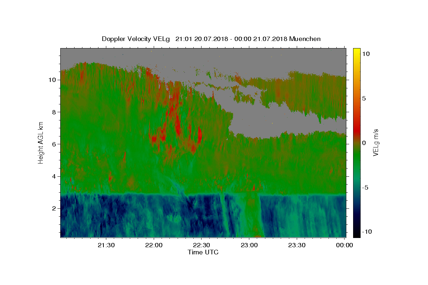Click the 23:30 time tick label

(297, 245)
